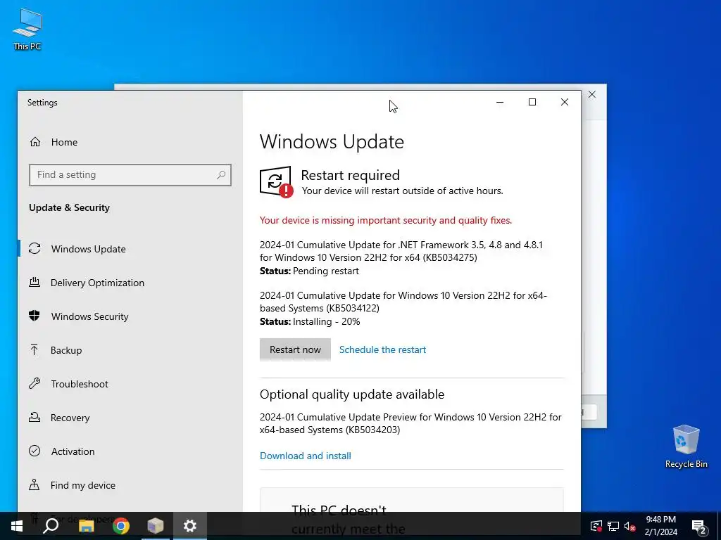Open the Recycle Bin desktop icon

click(x=686, y=446)
